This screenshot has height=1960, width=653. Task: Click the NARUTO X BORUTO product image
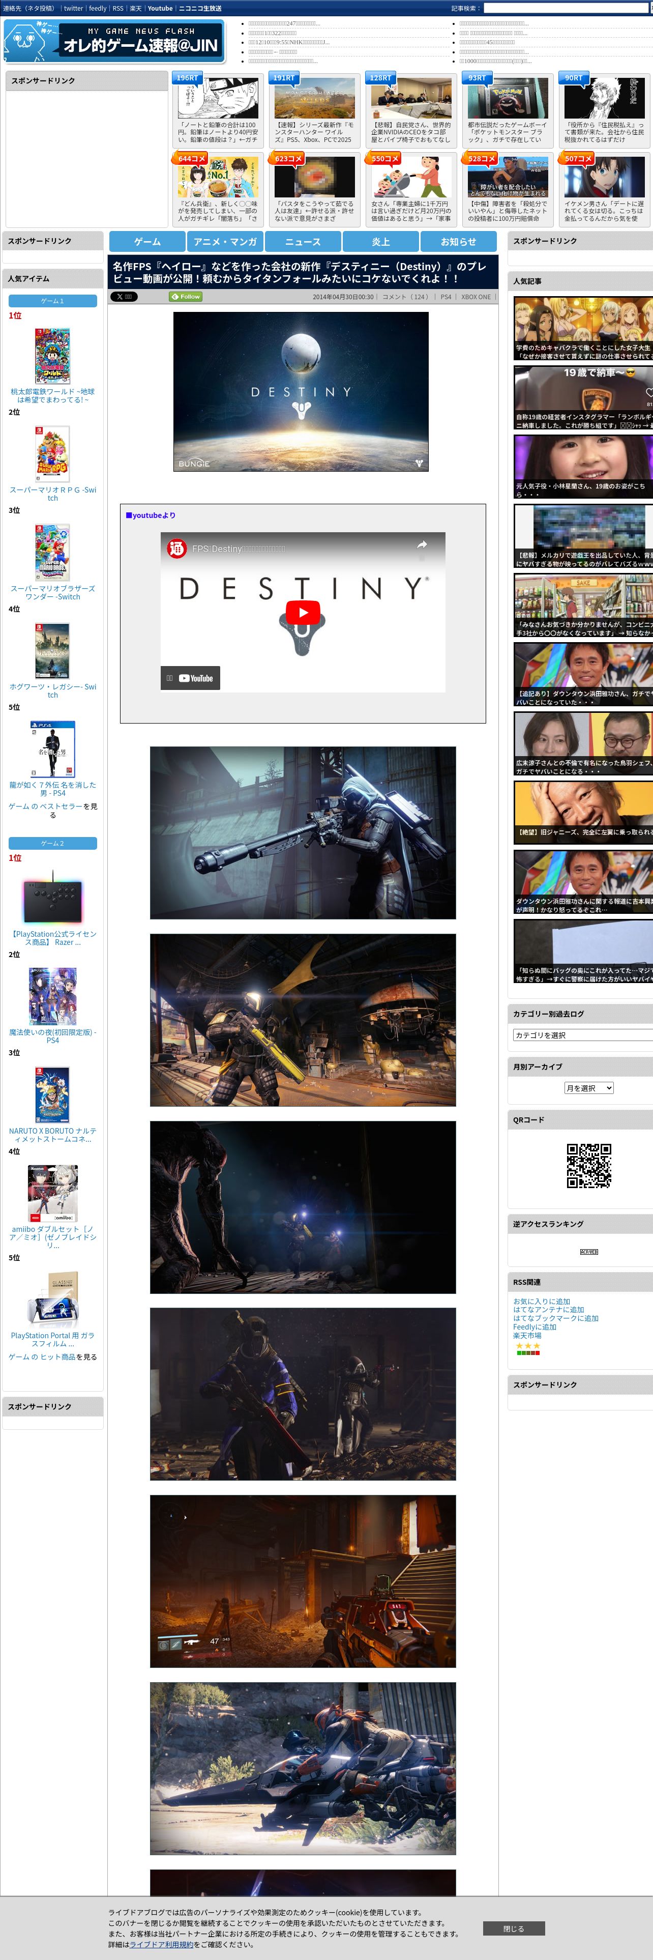(x=52, y=1093)
